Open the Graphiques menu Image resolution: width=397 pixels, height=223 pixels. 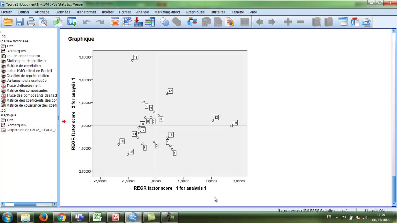tap(195, 12)
